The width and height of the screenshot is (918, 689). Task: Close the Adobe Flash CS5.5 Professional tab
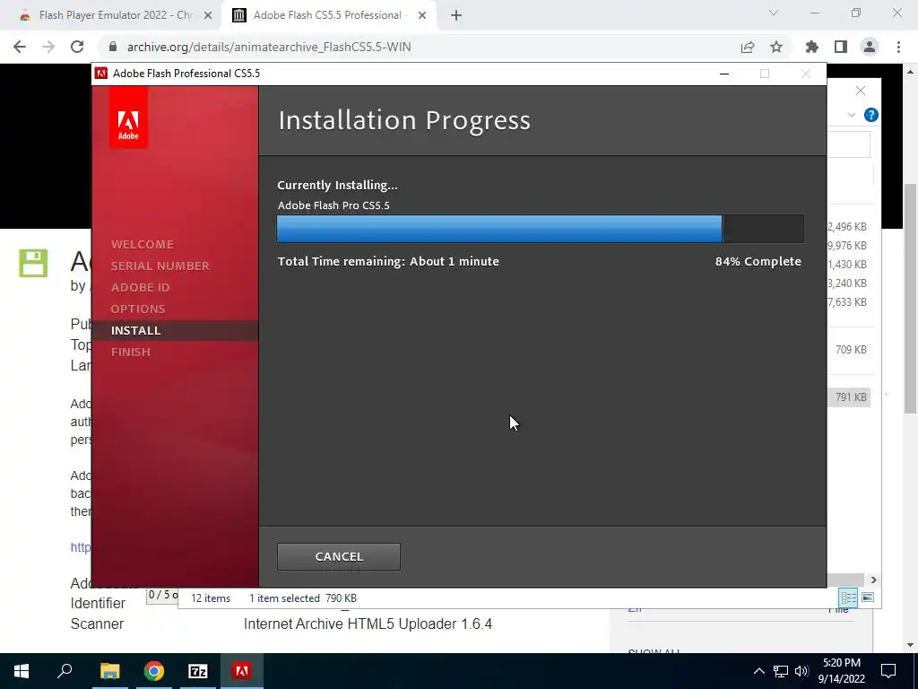coord(422,16)
